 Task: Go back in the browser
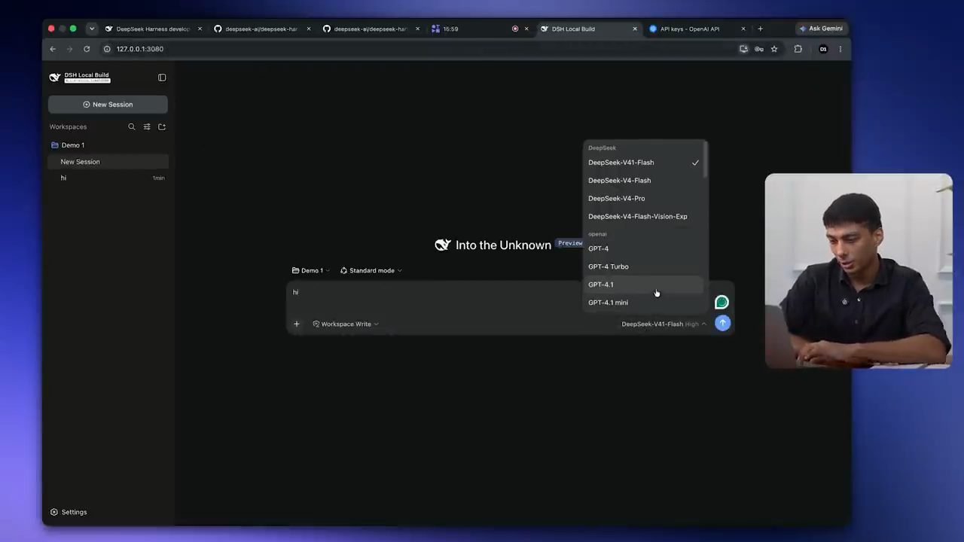coord(53,49)
